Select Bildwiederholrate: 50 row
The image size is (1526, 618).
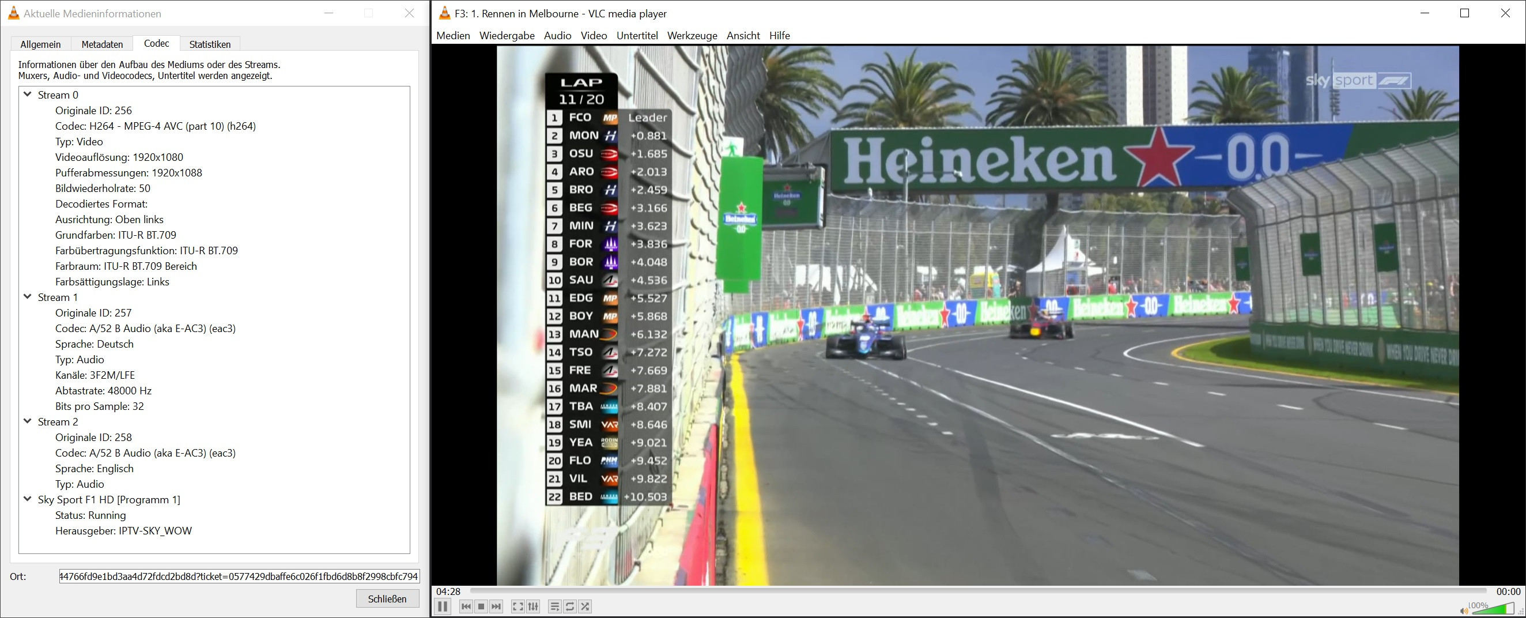pos(103,189)
